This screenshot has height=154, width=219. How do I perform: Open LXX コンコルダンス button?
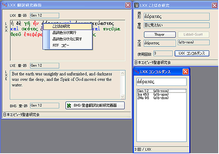point(192,53)
